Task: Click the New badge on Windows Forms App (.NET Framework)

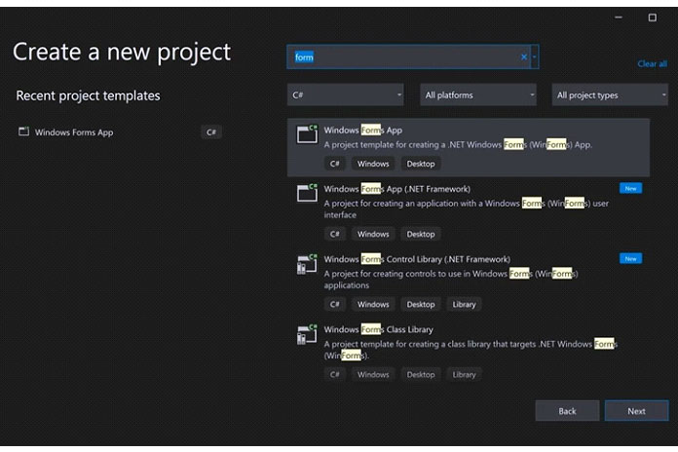Action: tap(630, 188)
